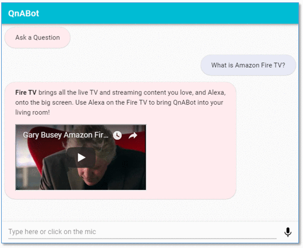
Task: Play the Gary Busey Amazon video
Action: pos(81,157)
